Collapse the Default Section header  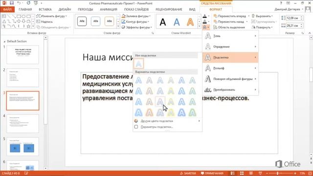click(x=4, y=42)
